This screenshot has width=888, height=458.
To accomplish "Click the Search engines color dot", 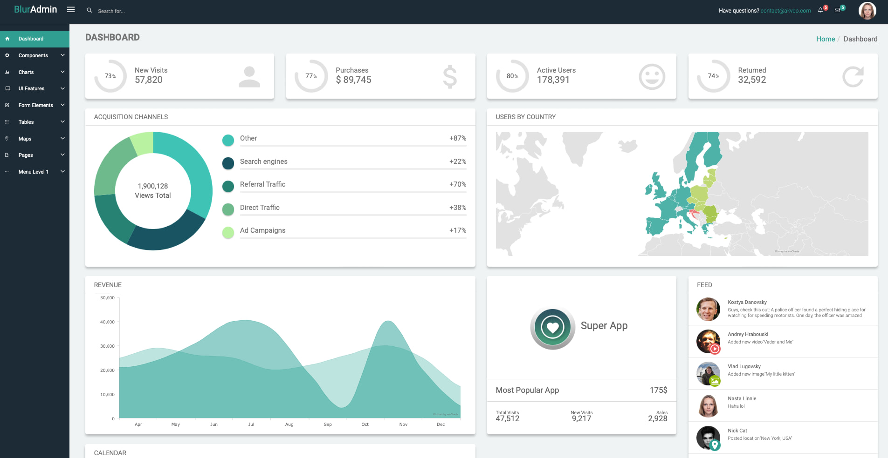I will [228, 163].
